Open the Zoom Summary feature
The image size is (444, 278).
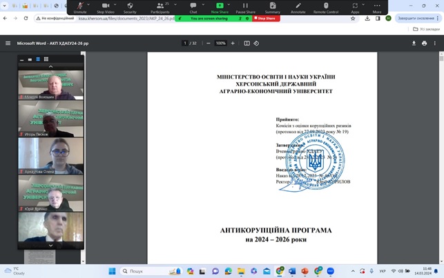(272, 8)
